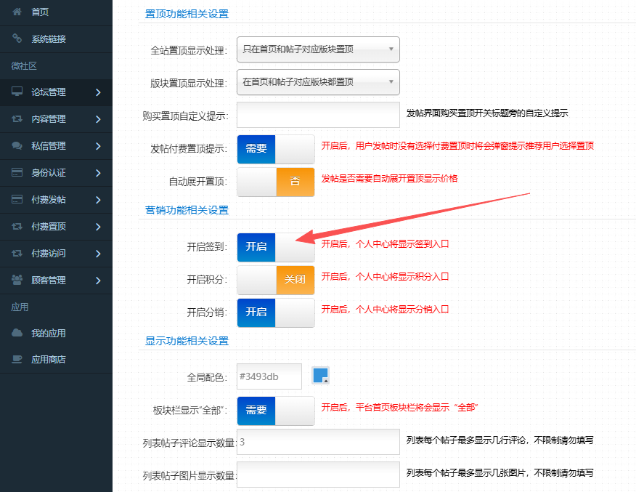636x492 pixels.
Task: Click the blue 全局配色 color swatch
Action: point(320,376)
